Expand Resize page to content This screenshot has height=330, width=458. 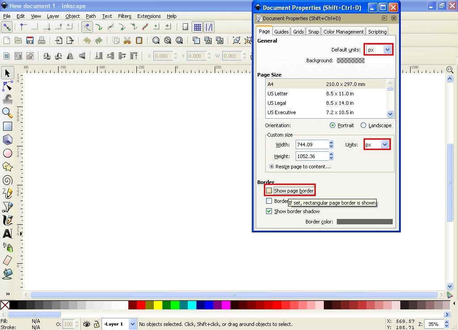300,167
